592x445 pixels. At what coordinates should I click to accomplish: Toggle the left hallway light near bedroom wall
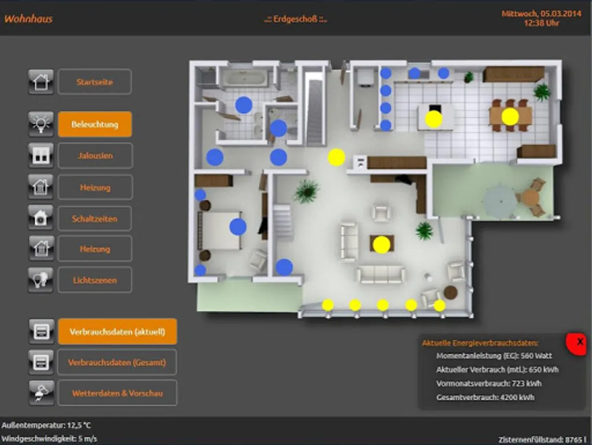pos(215,157)
